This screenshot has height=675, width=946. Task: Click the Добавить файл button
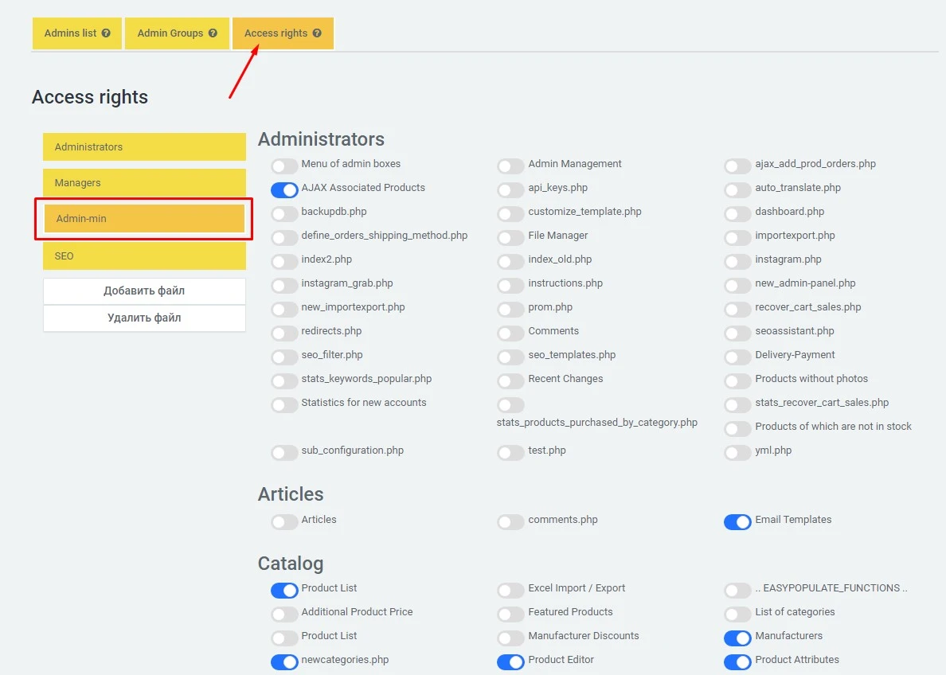point(144,291)
